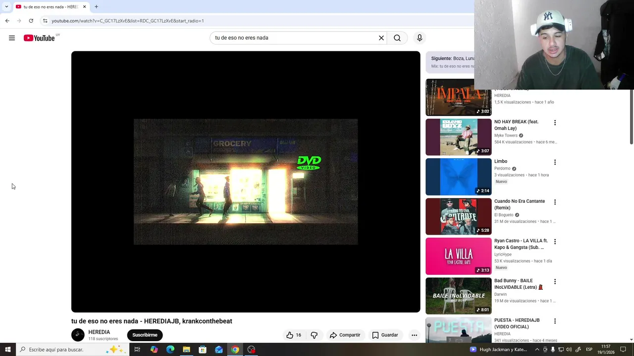Open a new browser tab

click(96, 6)
